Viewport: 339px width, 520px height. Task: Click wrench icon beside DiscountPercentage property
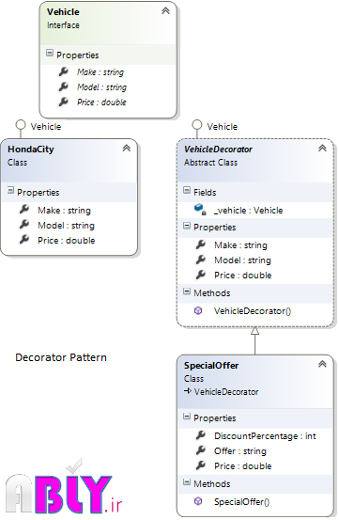click(201, 435)
